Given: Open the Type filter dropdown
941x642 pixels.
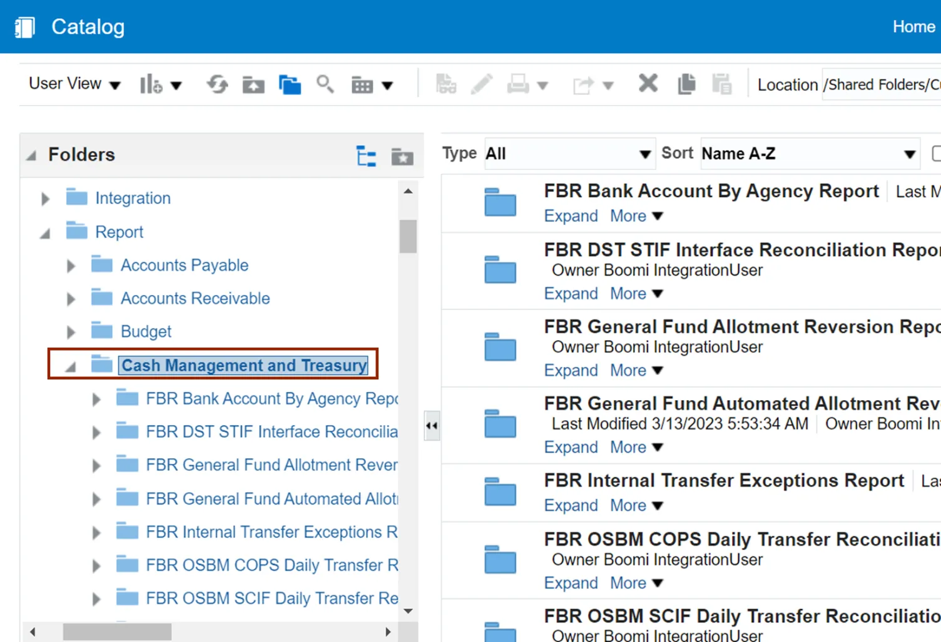Looking at the screenshot, I should pyautogui.click(x=568, y=154).
